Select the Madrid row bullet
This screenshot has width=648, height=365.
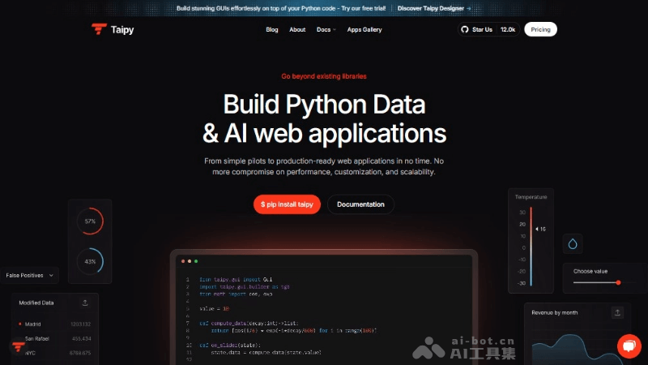[x=20, y=324]
